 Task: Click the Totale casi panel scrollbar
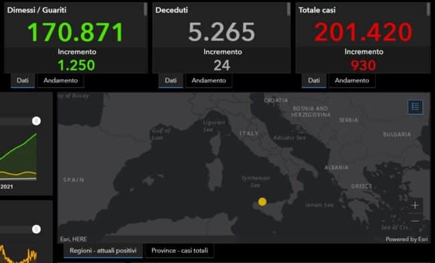(428, 10)
